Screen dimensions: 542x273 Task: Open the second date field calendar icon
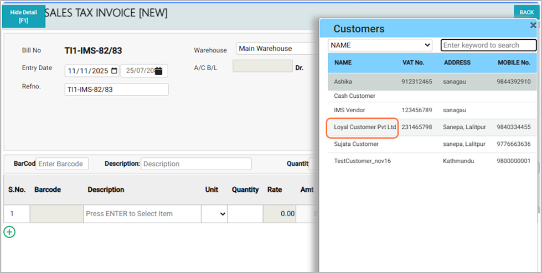(159, 71)
